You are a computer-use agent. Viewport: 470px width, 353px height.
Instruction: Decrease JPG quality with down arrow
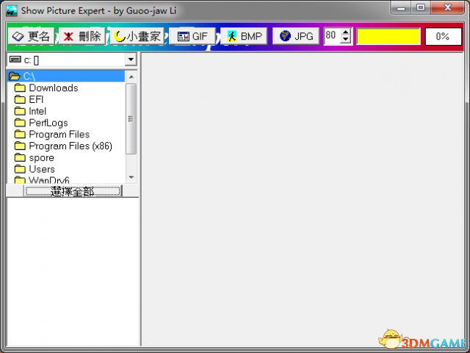point(346,39)
